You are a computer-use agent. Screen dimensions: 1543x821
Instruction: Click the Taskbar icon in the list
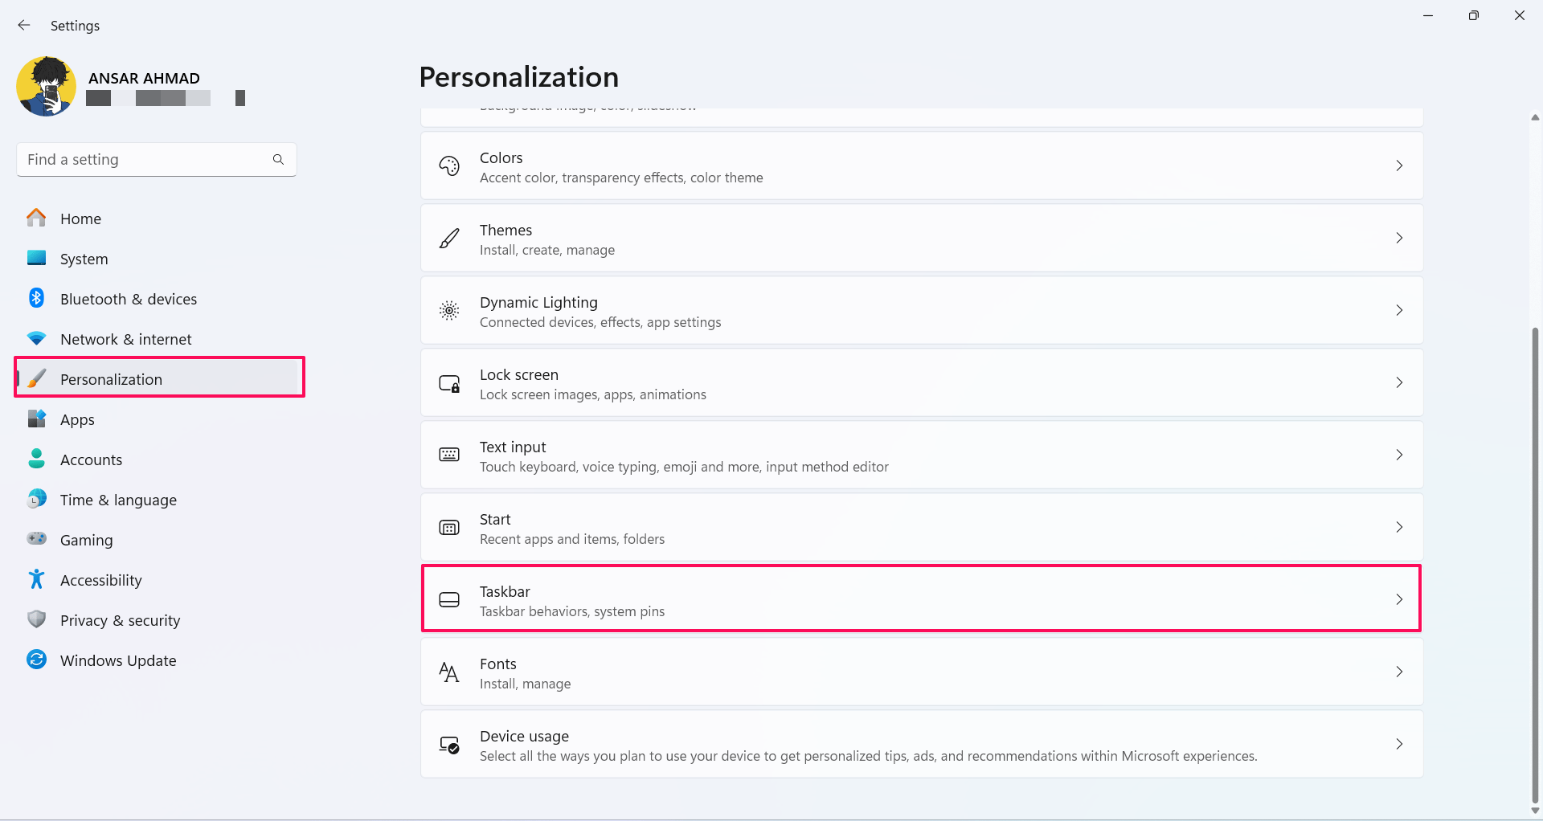(449, 599)
